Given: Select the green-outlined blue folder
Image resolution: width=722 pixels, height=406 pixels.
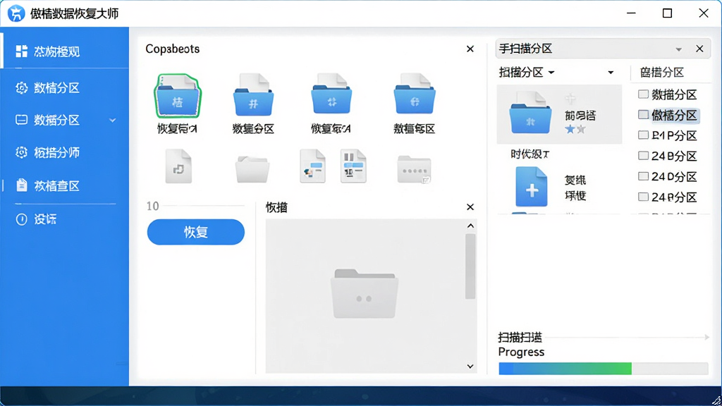Looking at the screenshot, I should pyautogui.click(x=177, y=96).
